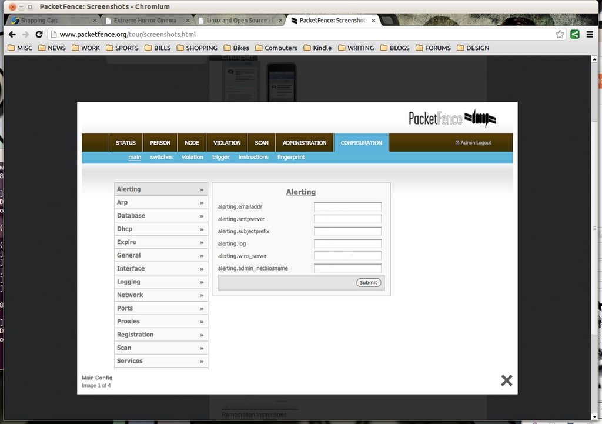Open the WORK bookmarks folder
Viewport: 602px width, 424px height.
pyautogui.click(x=86, y=48)
